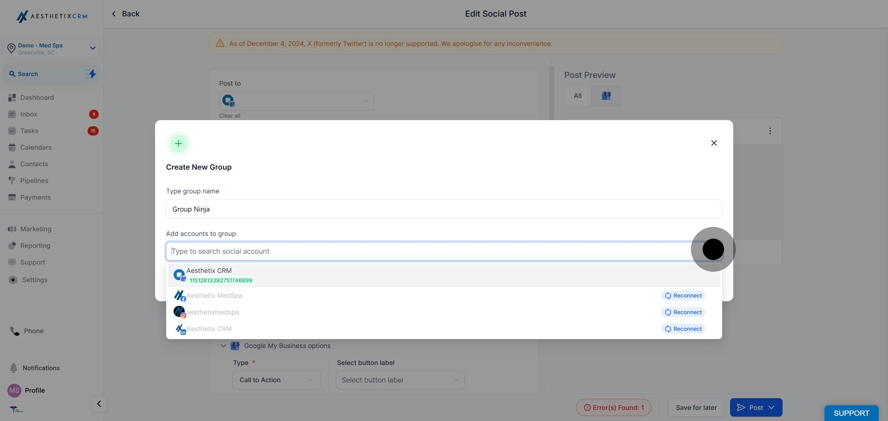Click the Settings gear icon
Viewport: 888px width, 421px height.
(x=13, y=280)
